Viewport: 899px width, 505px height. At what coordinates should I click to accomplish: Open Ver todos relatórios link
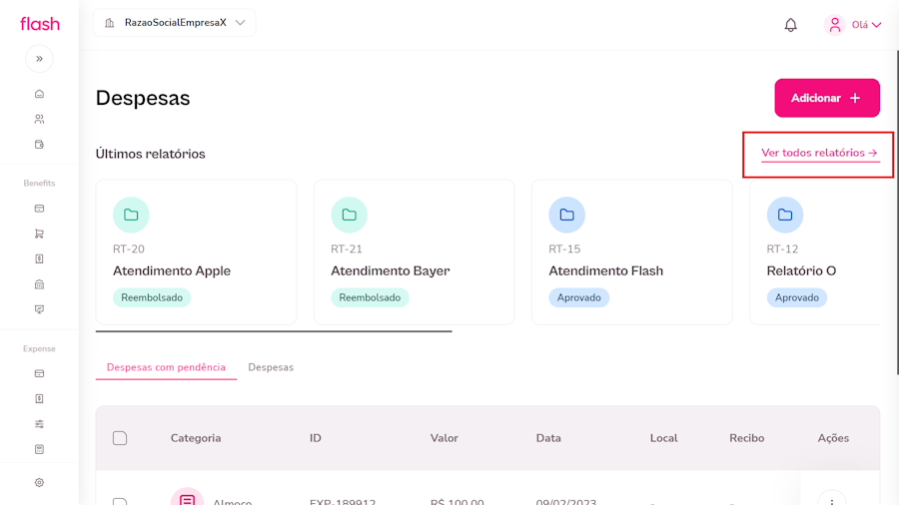[819, 154]
